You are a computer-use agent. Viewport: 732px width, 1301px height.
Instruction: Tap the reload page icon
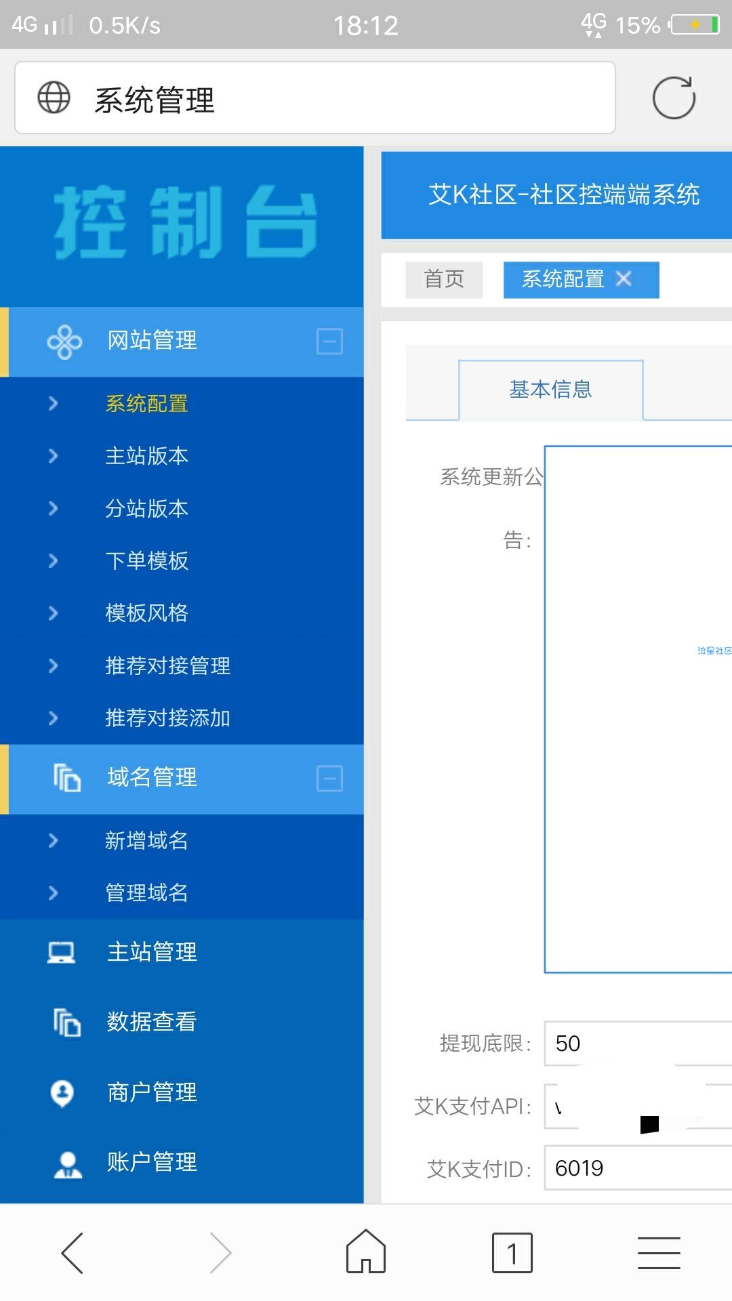pos(674,98)
